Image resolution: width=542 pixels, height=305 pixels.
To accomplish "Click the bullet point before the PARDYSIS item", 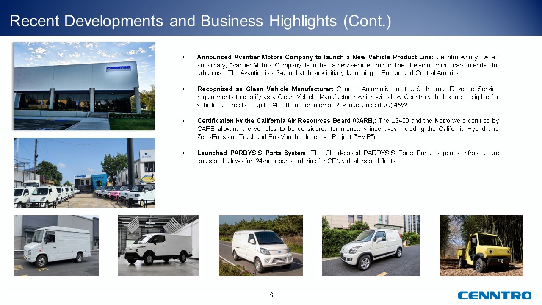I will click(183, 153).
